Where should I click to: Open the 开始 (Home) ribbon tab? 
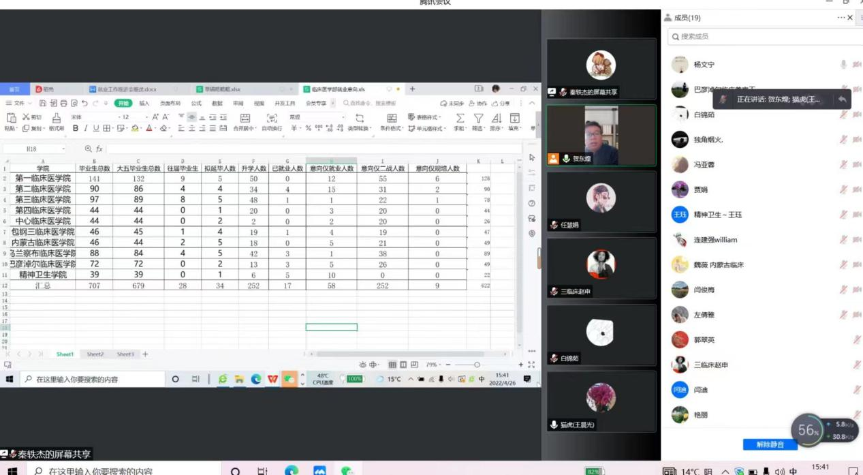123,104
